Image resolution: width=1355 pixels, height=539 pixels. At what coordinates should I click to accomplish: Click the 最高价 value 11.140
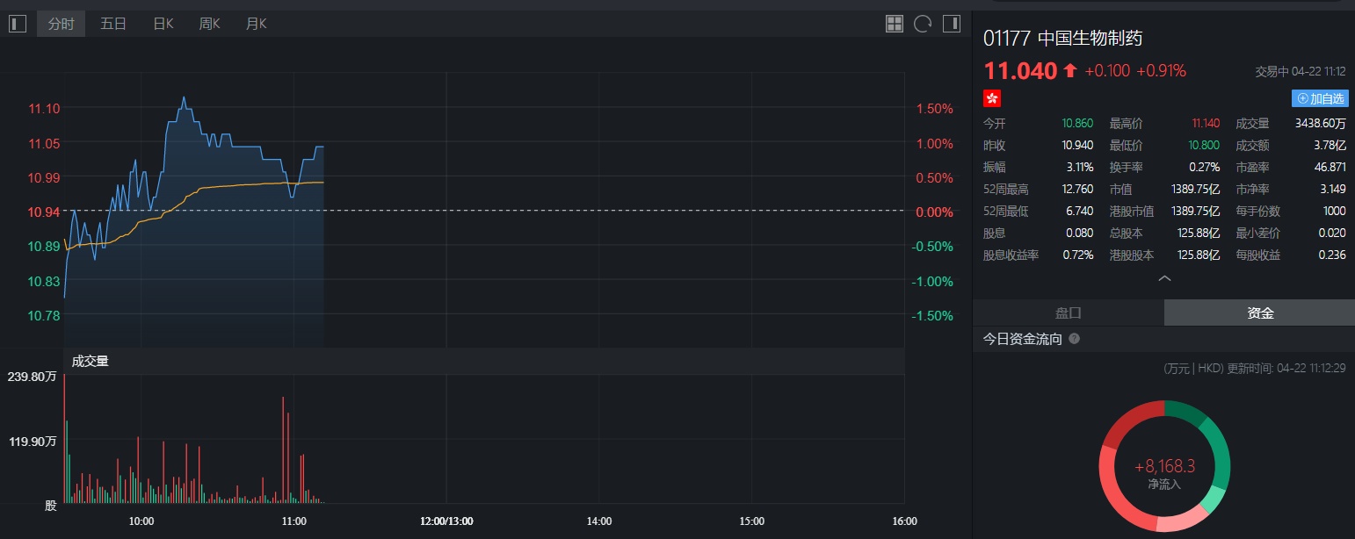click(1205, 124)
